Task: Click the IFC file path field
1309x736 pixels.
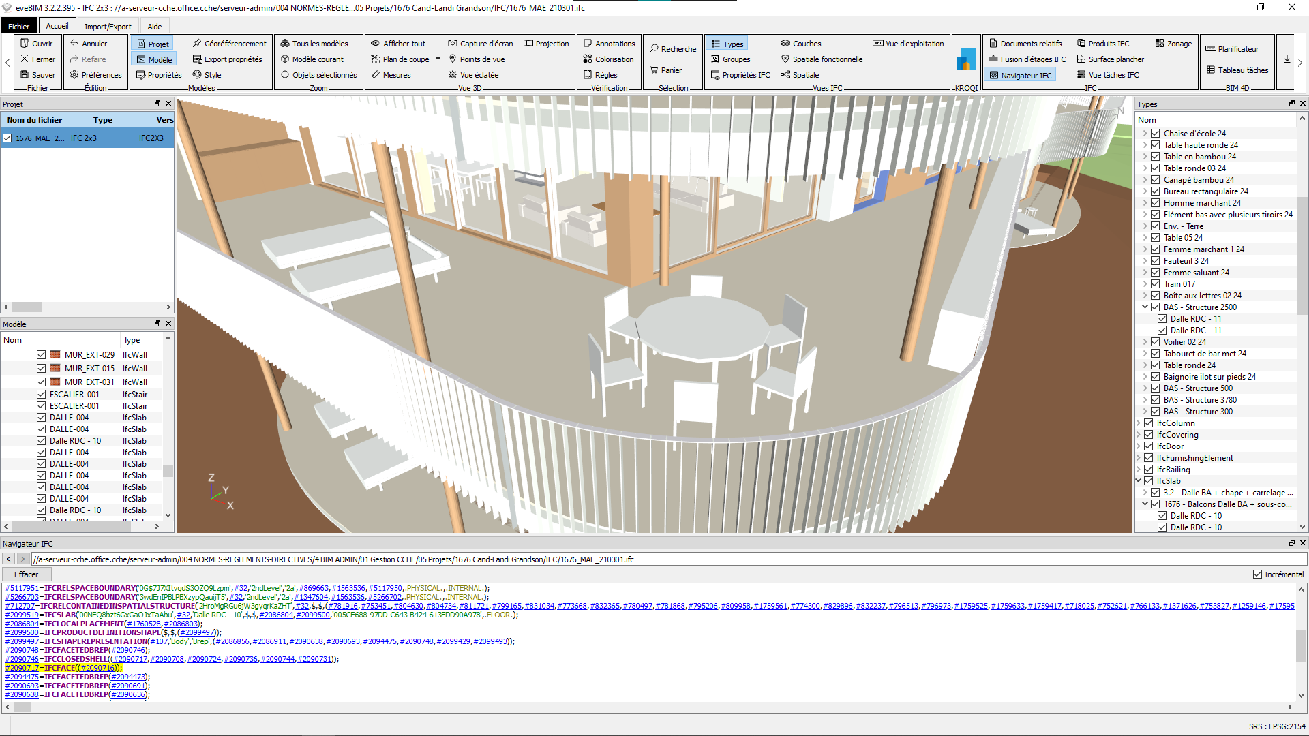Action: click(x=668, y=559)
